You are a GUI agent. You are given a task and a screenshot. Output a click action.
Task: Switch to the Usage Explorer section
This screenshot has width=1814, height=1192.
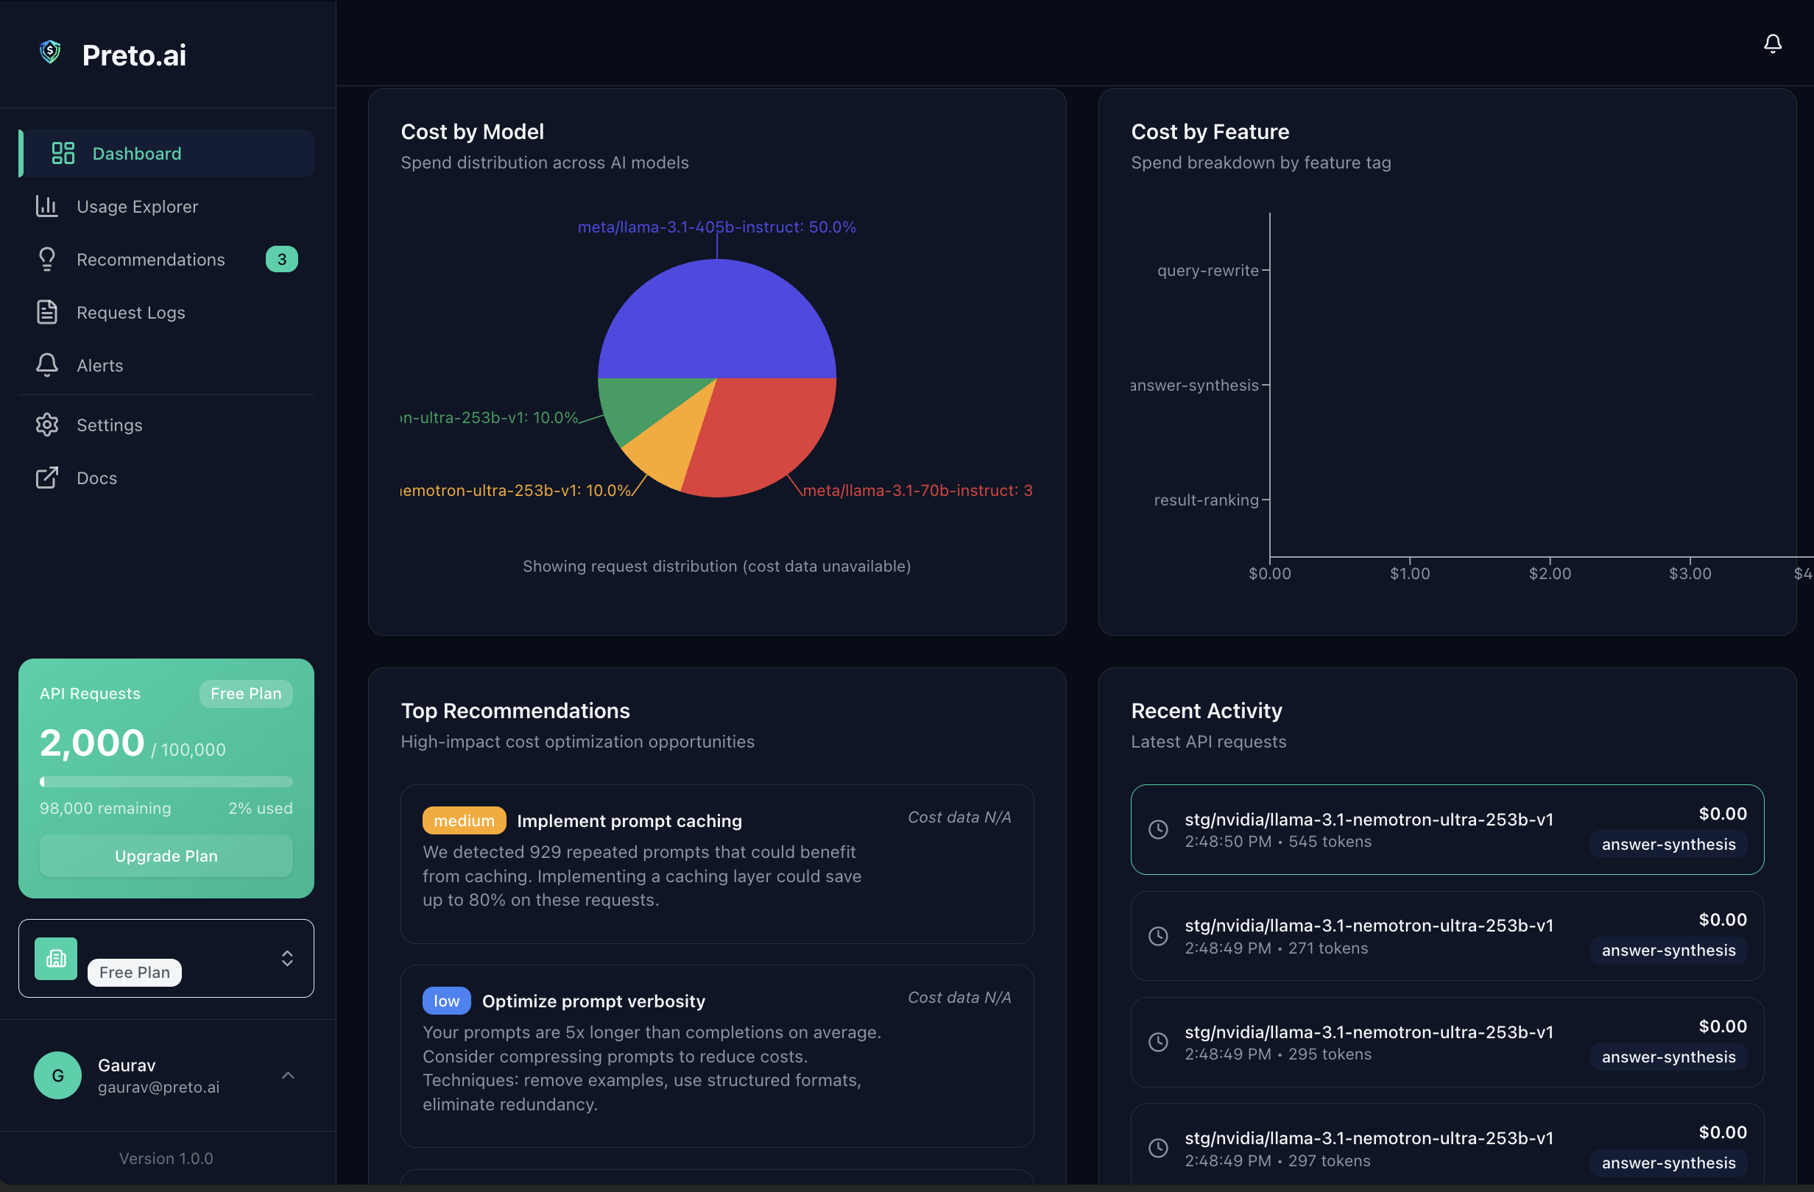pyautogui.click(x=136, y=205)
